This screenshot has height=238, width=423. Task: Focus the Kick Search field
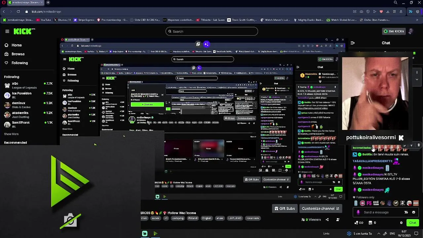211,31
